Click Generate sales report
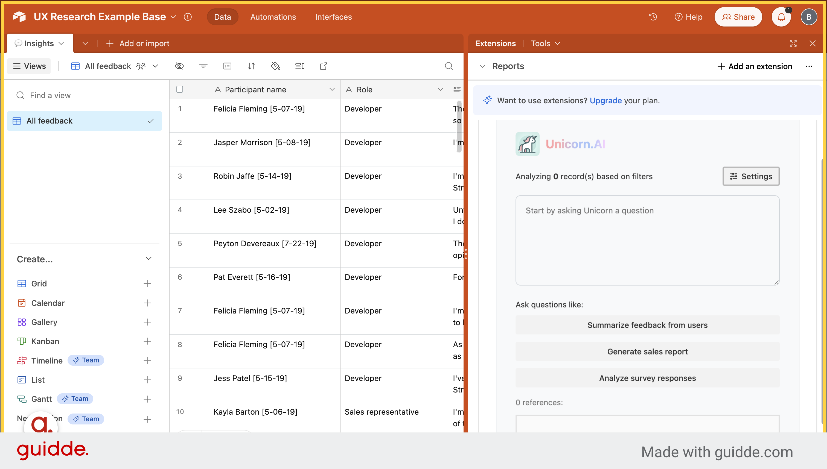 (x=648, y=351)
